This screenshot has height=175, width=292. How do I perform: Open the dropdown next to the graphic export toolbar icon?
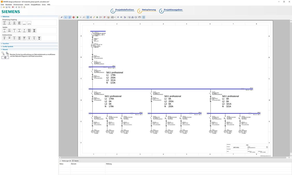point(114,17)
